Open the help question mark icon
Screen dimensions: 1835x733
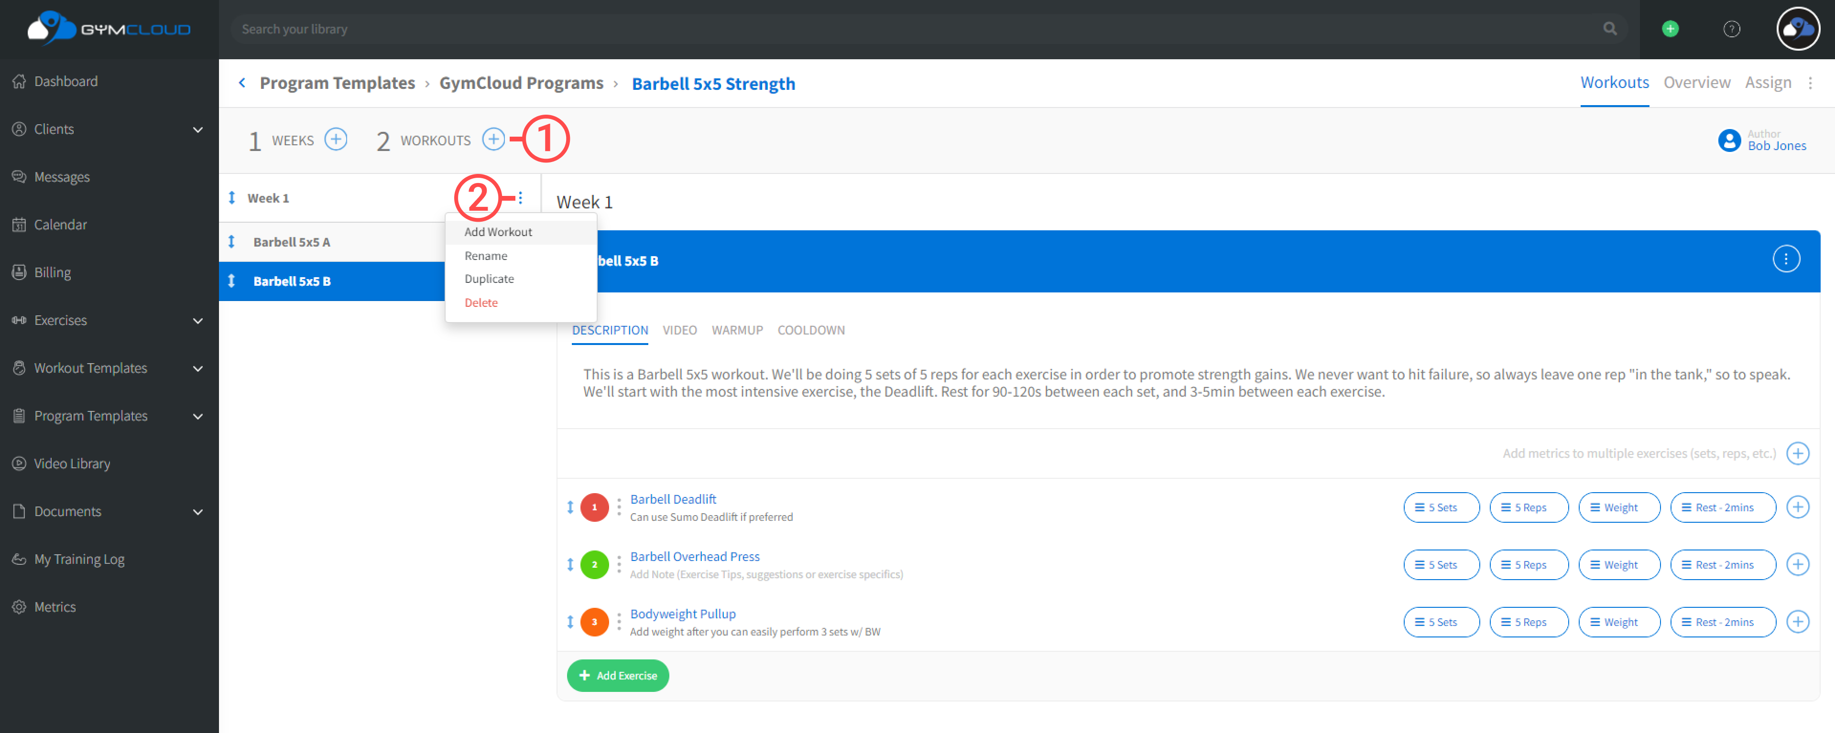(x=1731, y=29)
